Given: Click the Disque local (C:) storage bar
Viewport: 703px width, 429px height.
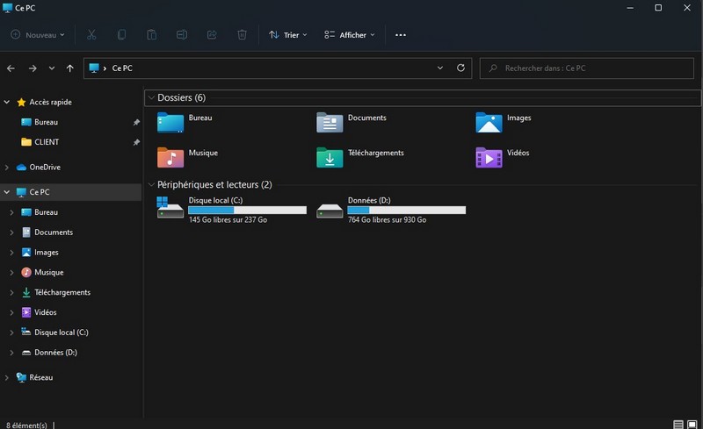Looking at the screenshot, I should [247, 211].
